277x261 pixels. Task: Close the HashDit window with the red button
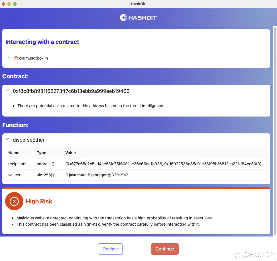(x=3, y=4)
